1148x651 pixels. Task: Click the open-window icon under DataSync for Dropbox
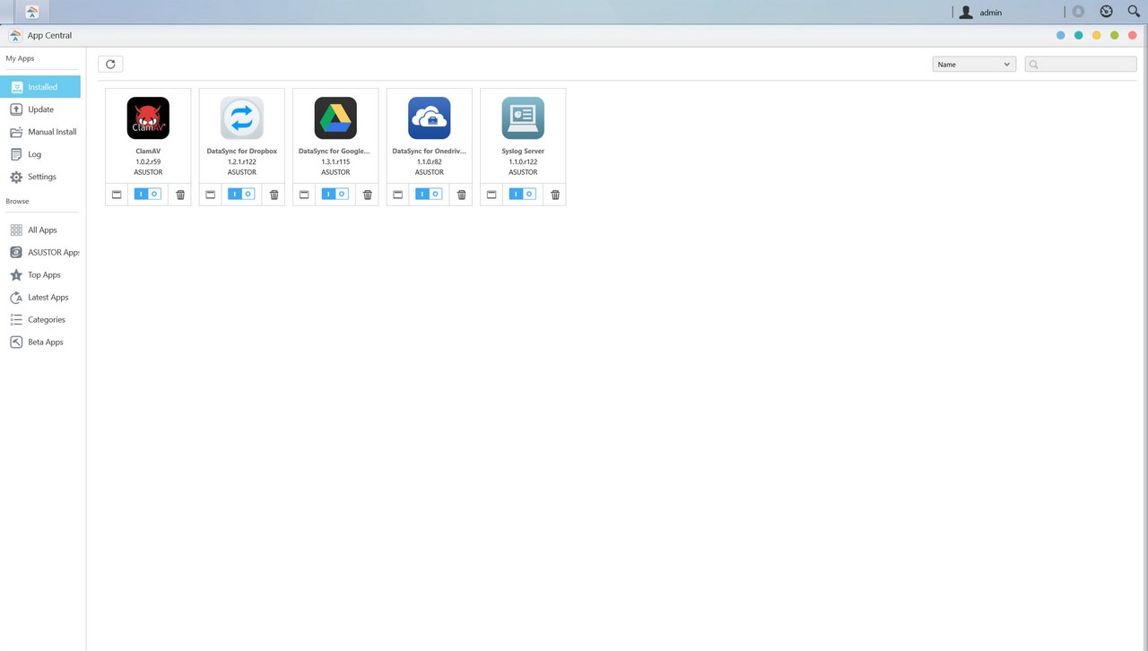coord(211,195)
